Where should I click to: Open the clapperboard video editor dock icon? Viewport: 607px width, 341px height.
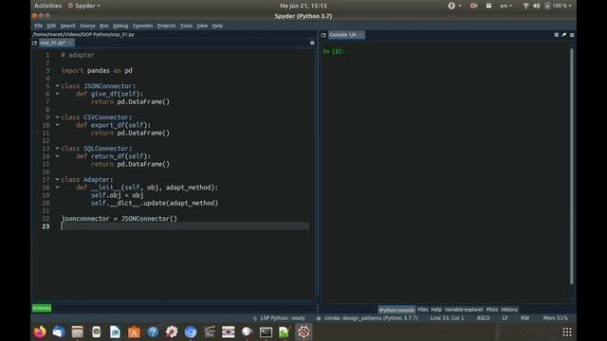tap(210, 332)
